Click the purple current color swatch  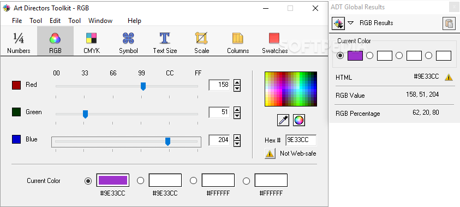[x=113, y=180]
